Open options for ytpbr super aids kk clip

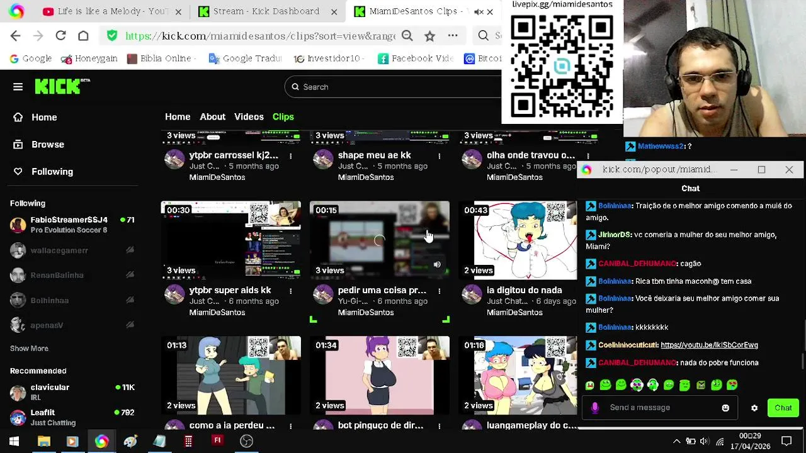tap(290, 291)
